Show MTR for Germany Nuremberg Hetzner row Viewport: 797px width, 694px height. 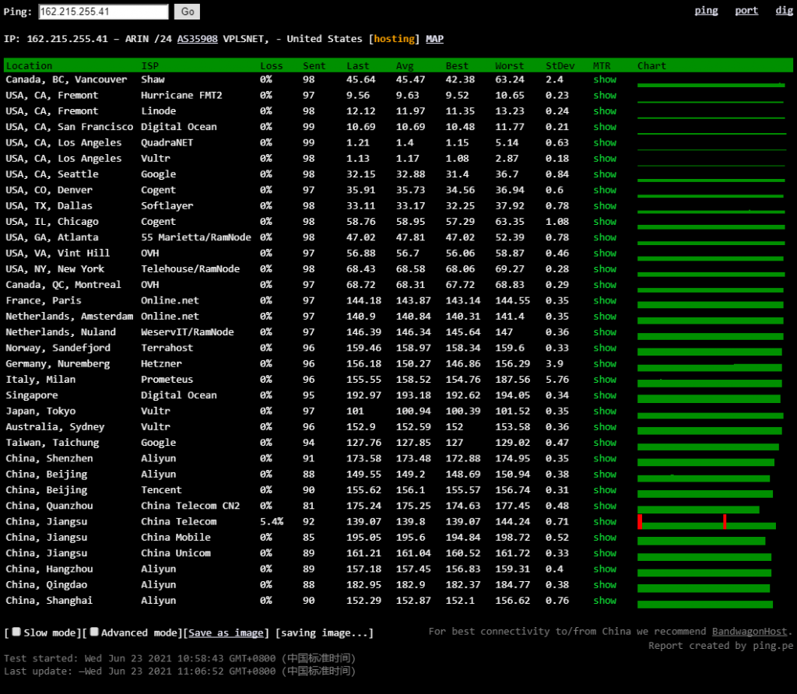(x=604, y=363)
